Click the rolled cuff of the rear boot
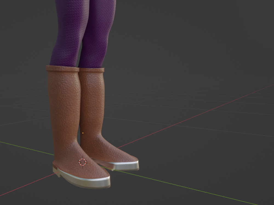The image size is (274, 205). [92, 70]
